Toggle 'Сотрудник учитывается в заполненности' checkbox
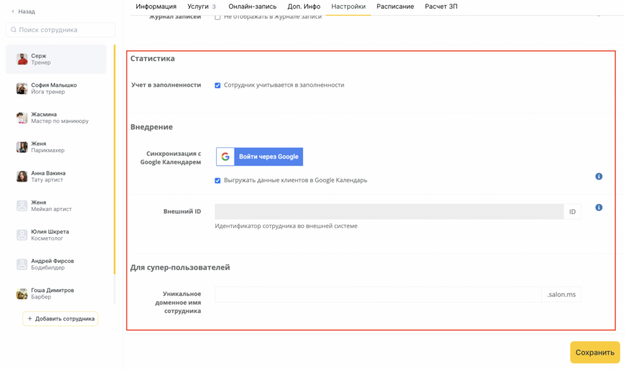625x369 pixels. click(217, 85)
